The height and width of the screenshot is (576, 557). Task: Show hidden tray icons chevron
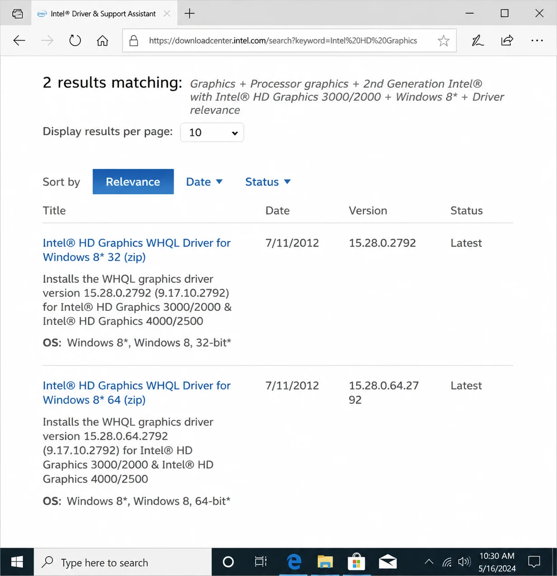[x=429, y=562]
